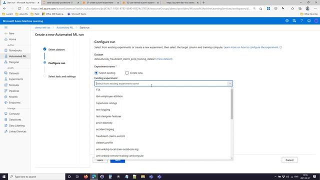
Task: Open the Windows Start menu
Action: (4, 176)
